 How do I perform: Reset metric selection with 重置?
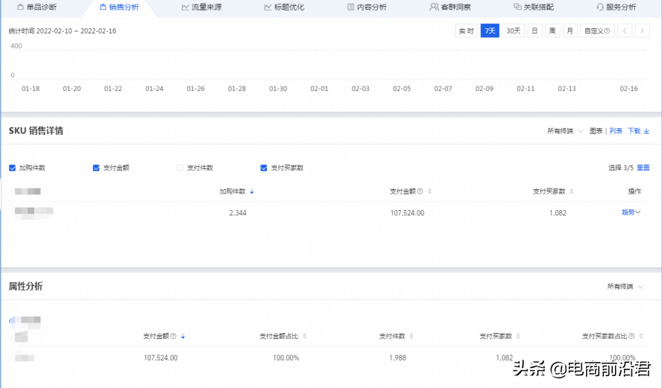pyautogui.click(x=643, y=168)
